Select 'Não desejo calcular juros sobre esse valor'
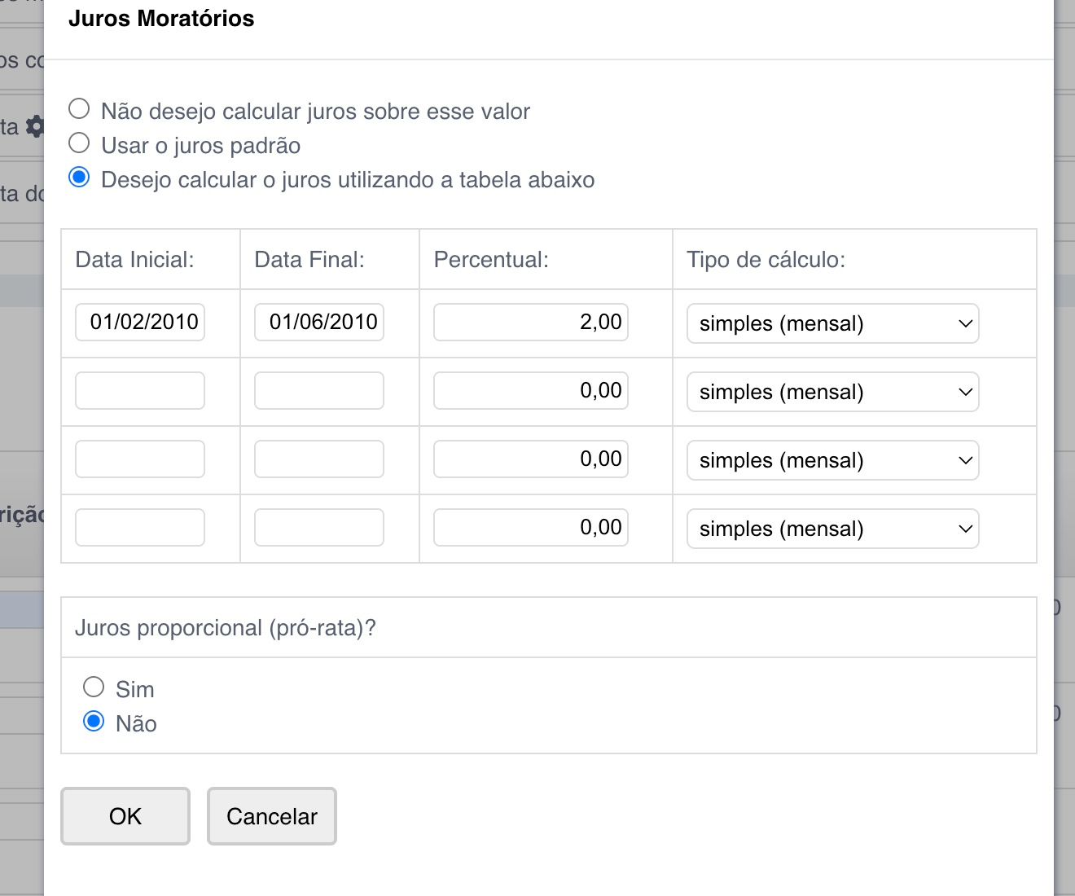This screenshot has width=1075, height=896. pos(79,109)
